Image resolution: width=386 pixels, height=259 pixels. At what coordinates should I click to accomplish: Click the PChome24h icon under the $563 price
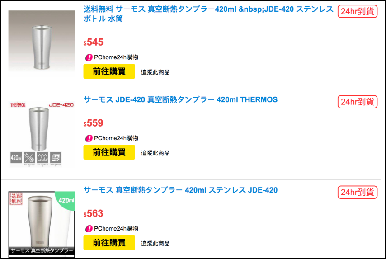(89, 229)
